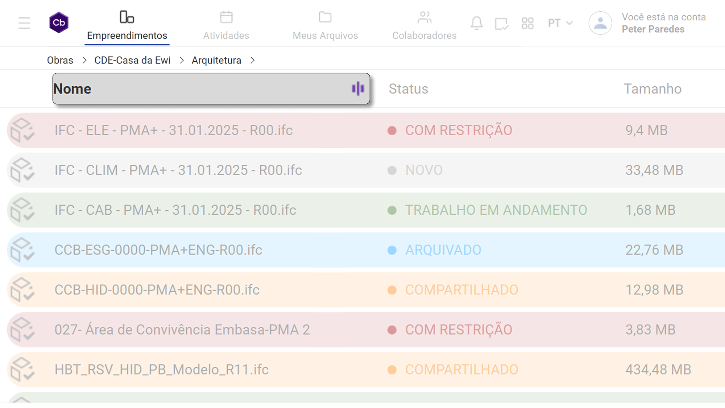Screen dimensions: 725x408
Task: Open the notifications bell icon
Action: (477, 23)
